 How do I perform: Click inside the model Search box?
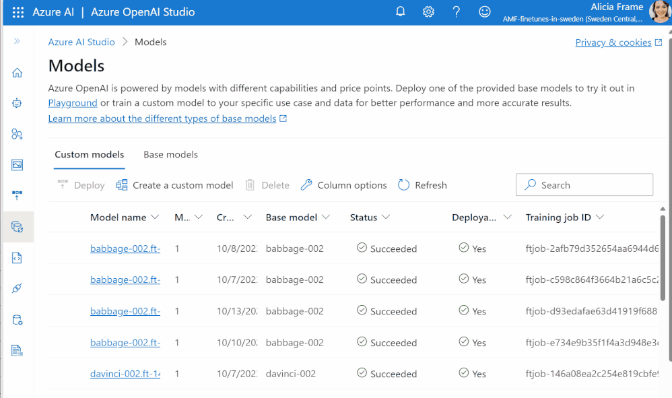[x=584, y=185]
